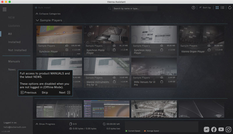
Task: Switch to grid view layout
Action: click(x=217, y=8)
